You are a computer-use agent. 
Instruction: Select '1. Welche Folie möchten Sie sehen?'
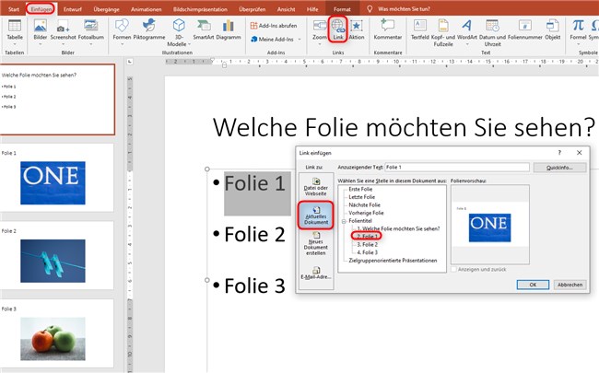(398, 228)
